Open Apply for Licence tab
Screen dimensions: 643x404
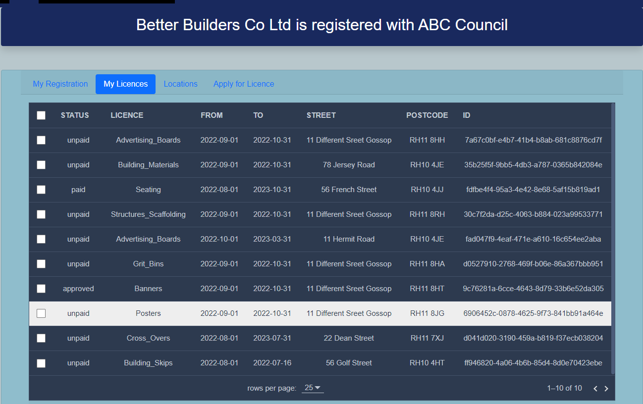click(x=244, y=84)
